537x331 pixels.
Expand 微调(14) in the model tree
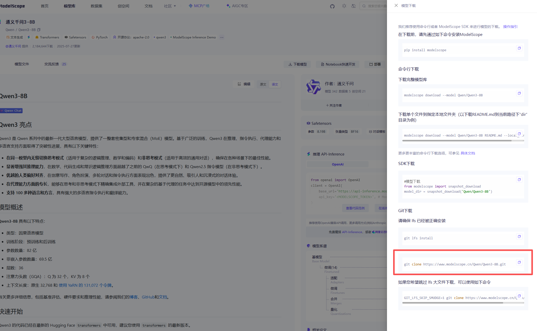pos(331,267)
